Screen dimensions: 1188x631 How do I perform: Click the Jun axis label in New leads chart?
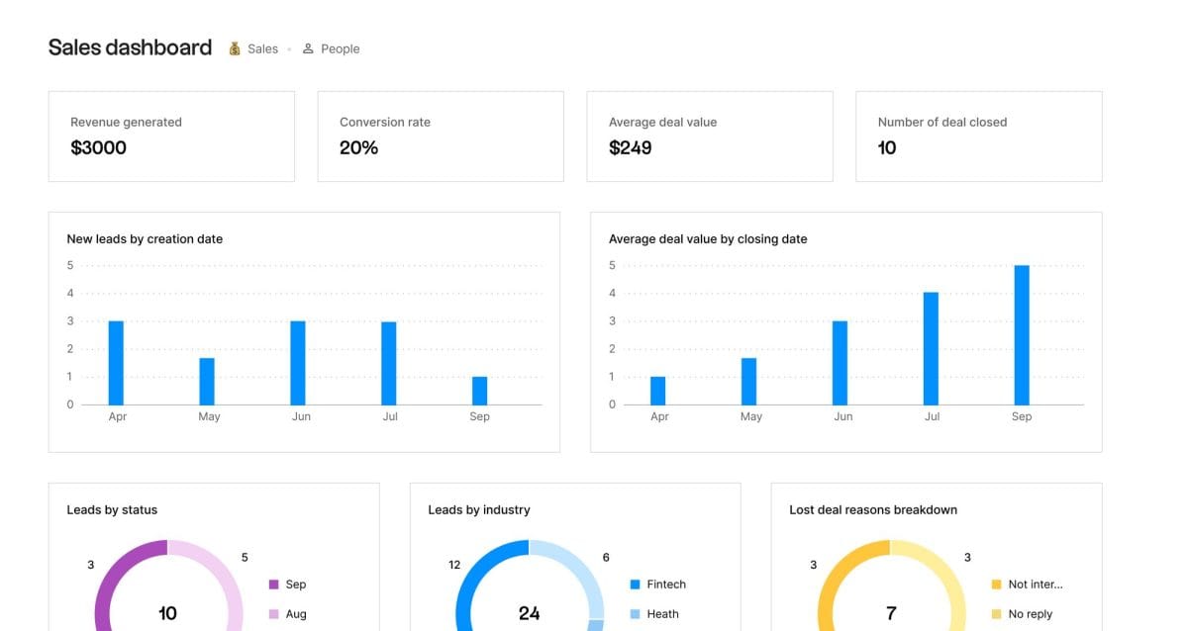[301, 416]
